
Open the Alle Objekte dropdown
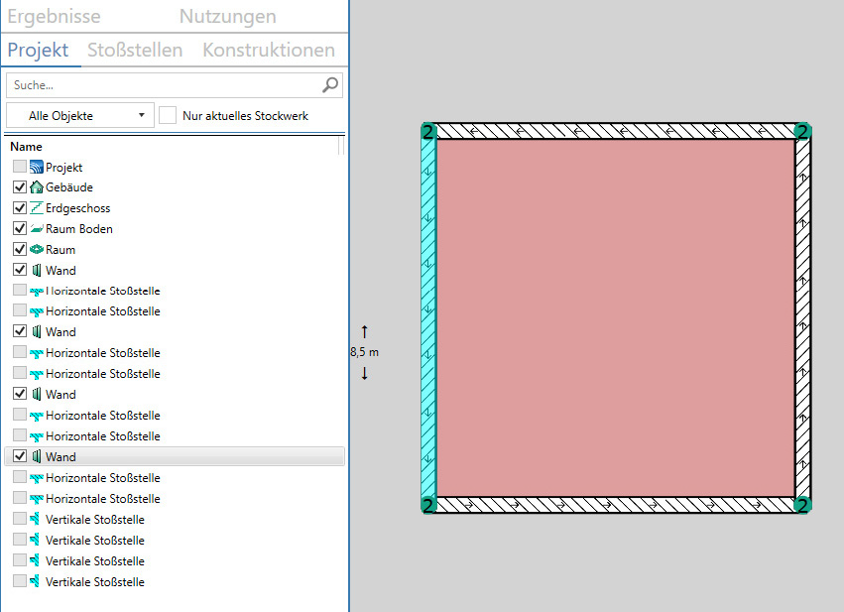(x=80, y=115)
